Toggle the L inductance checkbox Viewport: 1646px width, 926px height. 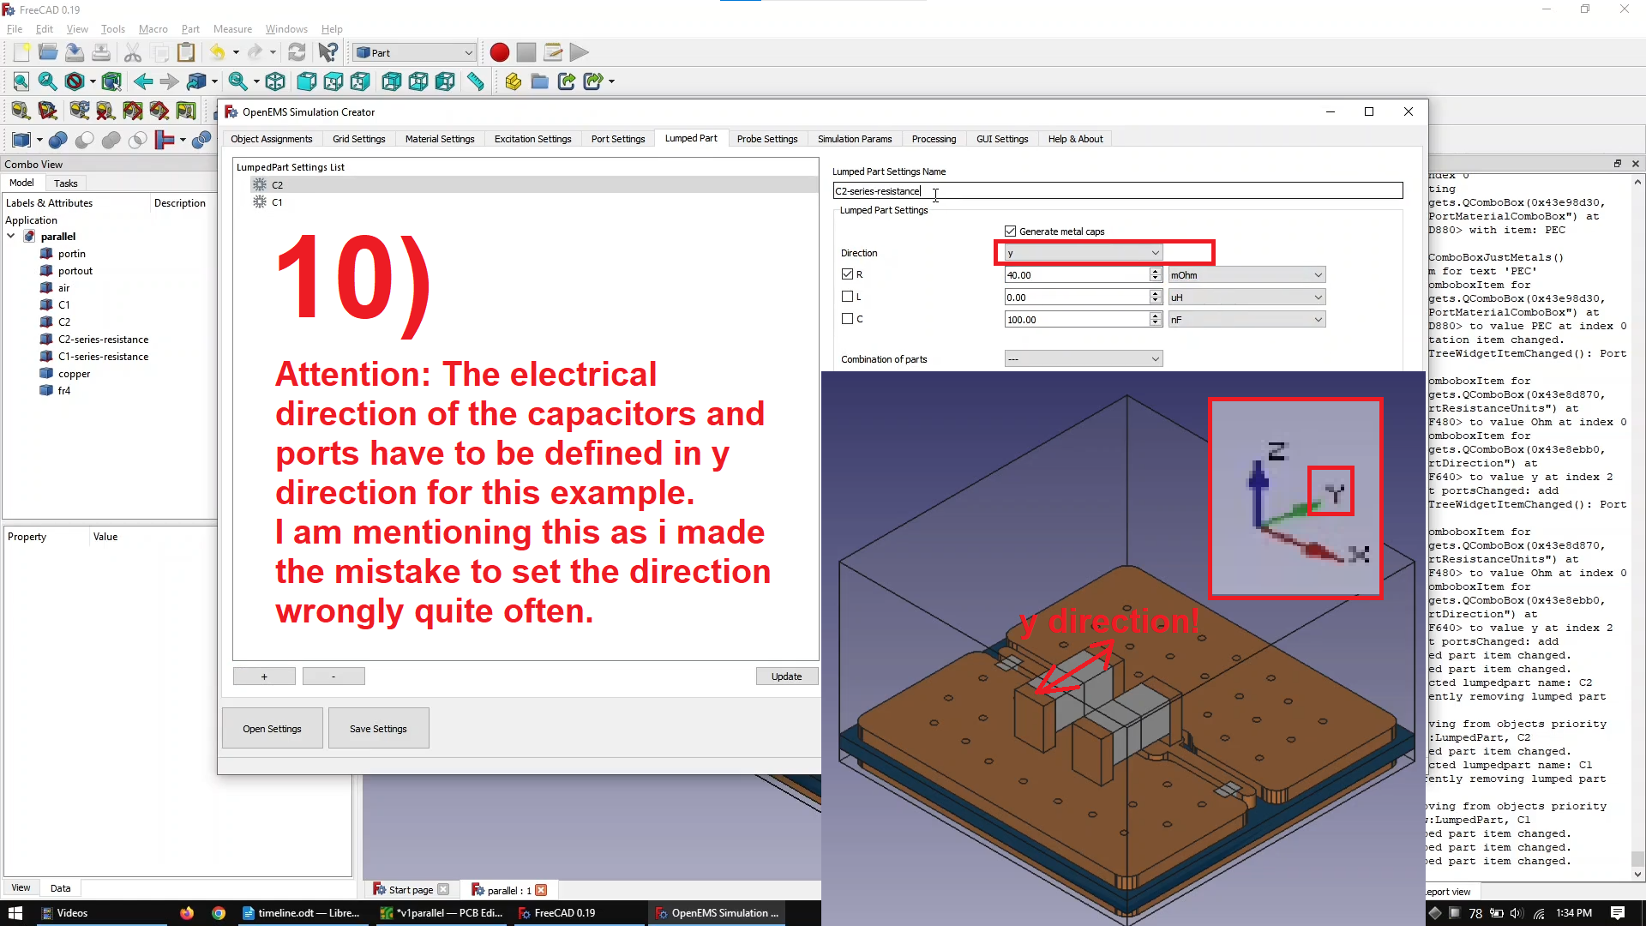tap(849, 296)
